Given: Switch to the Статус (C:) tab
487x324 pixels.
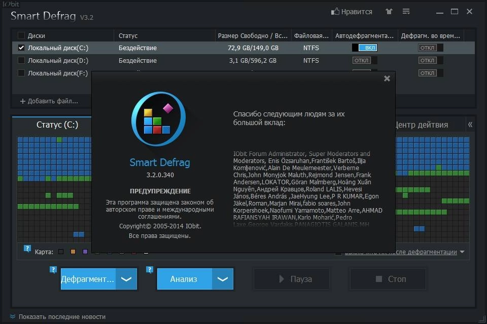Looking at the screenshot, I should (57, 125).
